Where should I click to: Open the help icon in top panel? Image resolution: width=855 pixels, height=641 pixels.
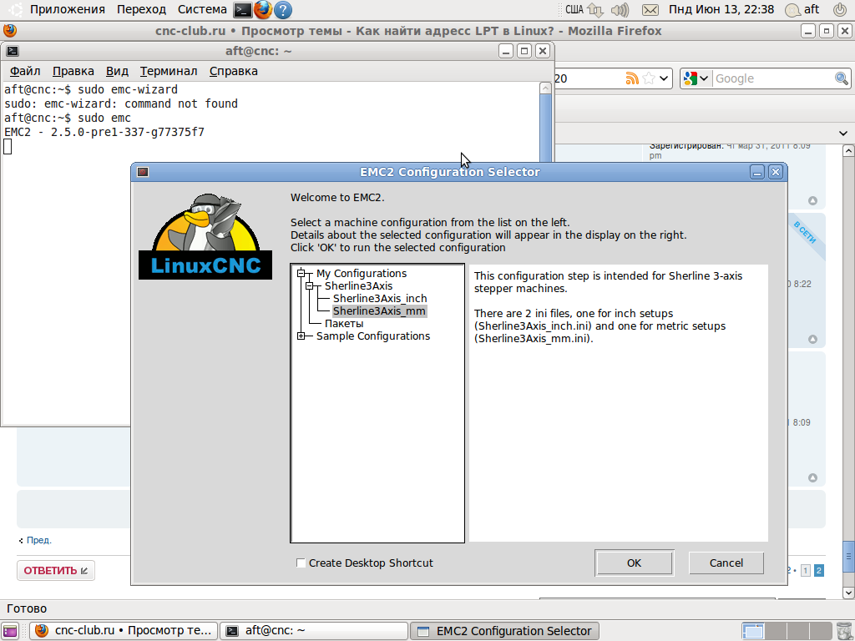(283, 10)
